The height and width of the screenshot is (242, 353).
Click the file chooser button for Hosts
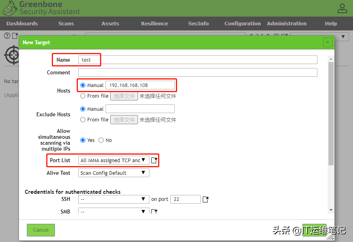[x=124, y=96]
